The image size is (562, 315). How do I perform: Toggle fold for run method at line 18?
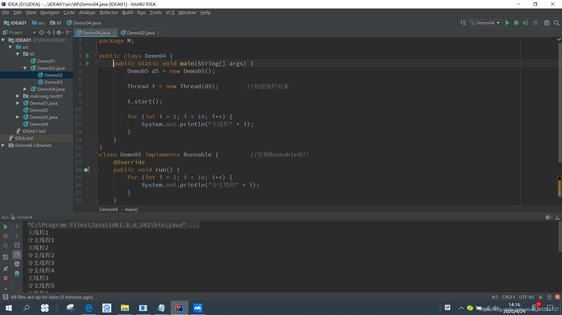click(97, 170)
